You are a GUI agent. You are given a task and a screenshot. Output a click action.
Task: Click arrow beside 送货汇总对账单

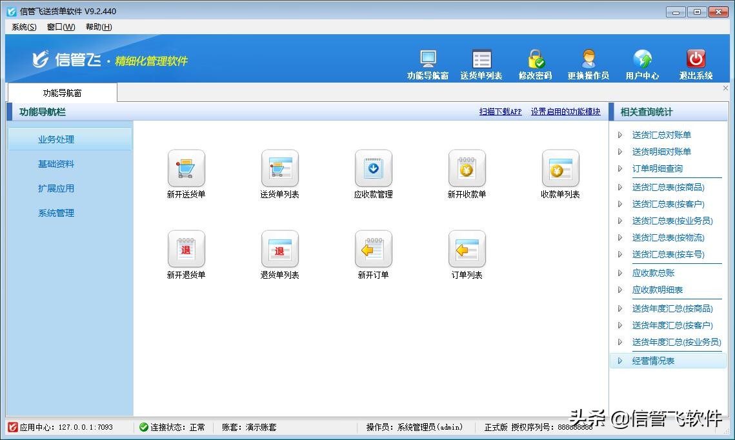(x=619, y=135)
